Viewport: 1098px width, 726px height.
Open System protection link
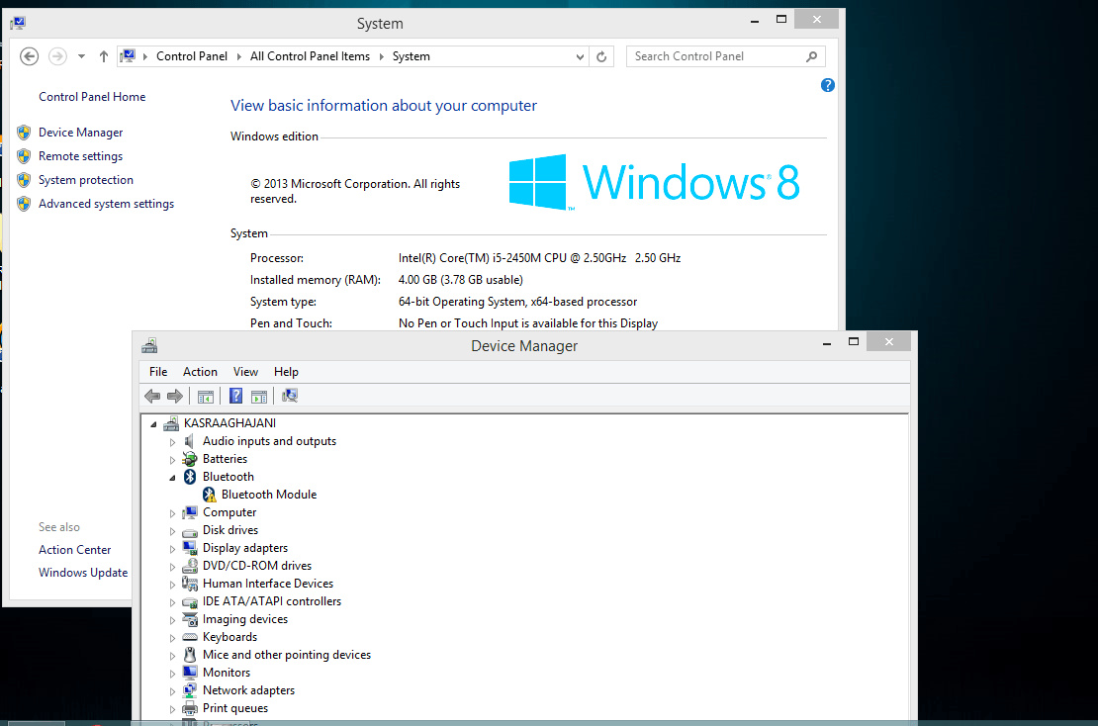(85, 180)
